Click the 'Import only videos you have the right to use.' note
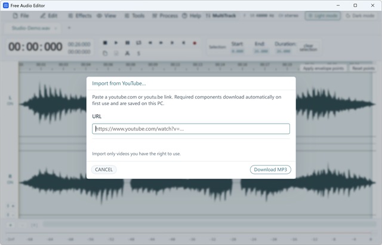 click(x=136, y=154)
